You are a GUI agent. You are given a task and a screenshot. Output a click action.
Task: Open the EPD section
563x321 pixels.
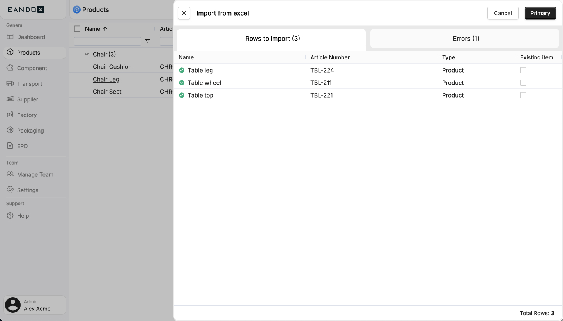(x=21, y=146)
